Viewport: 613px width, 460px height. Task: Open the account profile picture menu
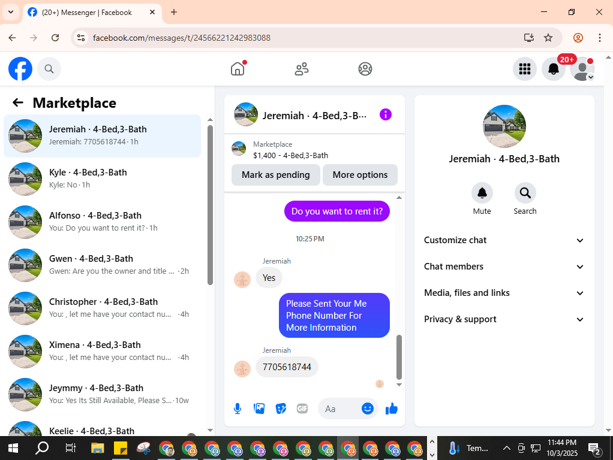(582, 69)
